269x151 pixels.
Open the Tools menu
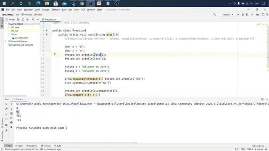(x=76, y=10)
